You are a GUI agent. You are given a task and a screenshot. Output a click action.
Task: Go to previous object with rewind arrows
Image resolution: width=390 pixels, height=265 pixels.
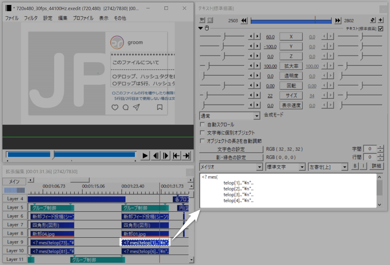click(x=245, y=21)
